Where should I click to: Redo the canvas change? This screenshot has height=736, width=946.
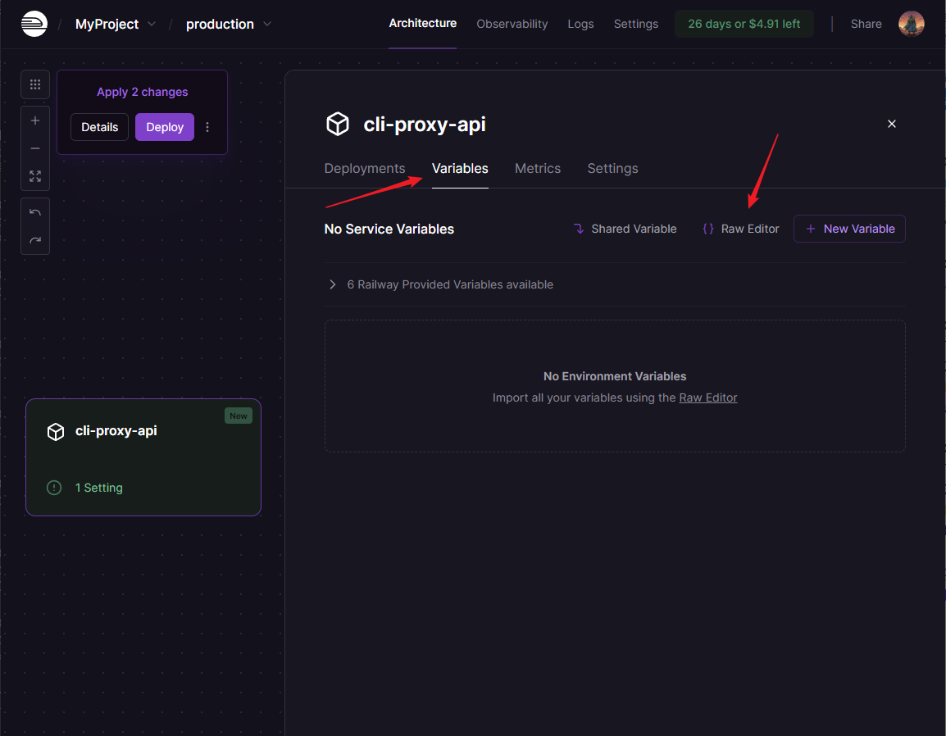click(x=35, y=240)
